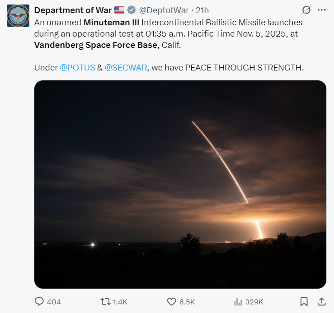This screenshot has width=334, height=313.
Task: Click the share post icon
Action: pyautogui.click(x=321, y=301)
